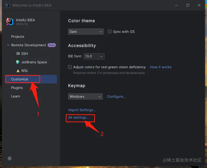Minimize the Welcome to IntelliJ IDEA window
The image size is (207, 168).
176,5
